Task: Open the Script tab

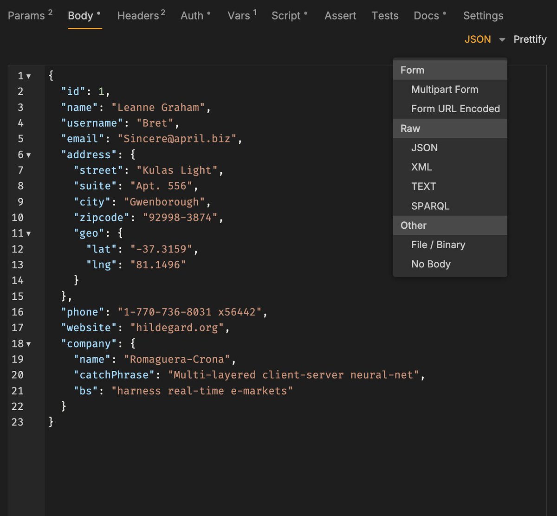Action: click(290, 15)
